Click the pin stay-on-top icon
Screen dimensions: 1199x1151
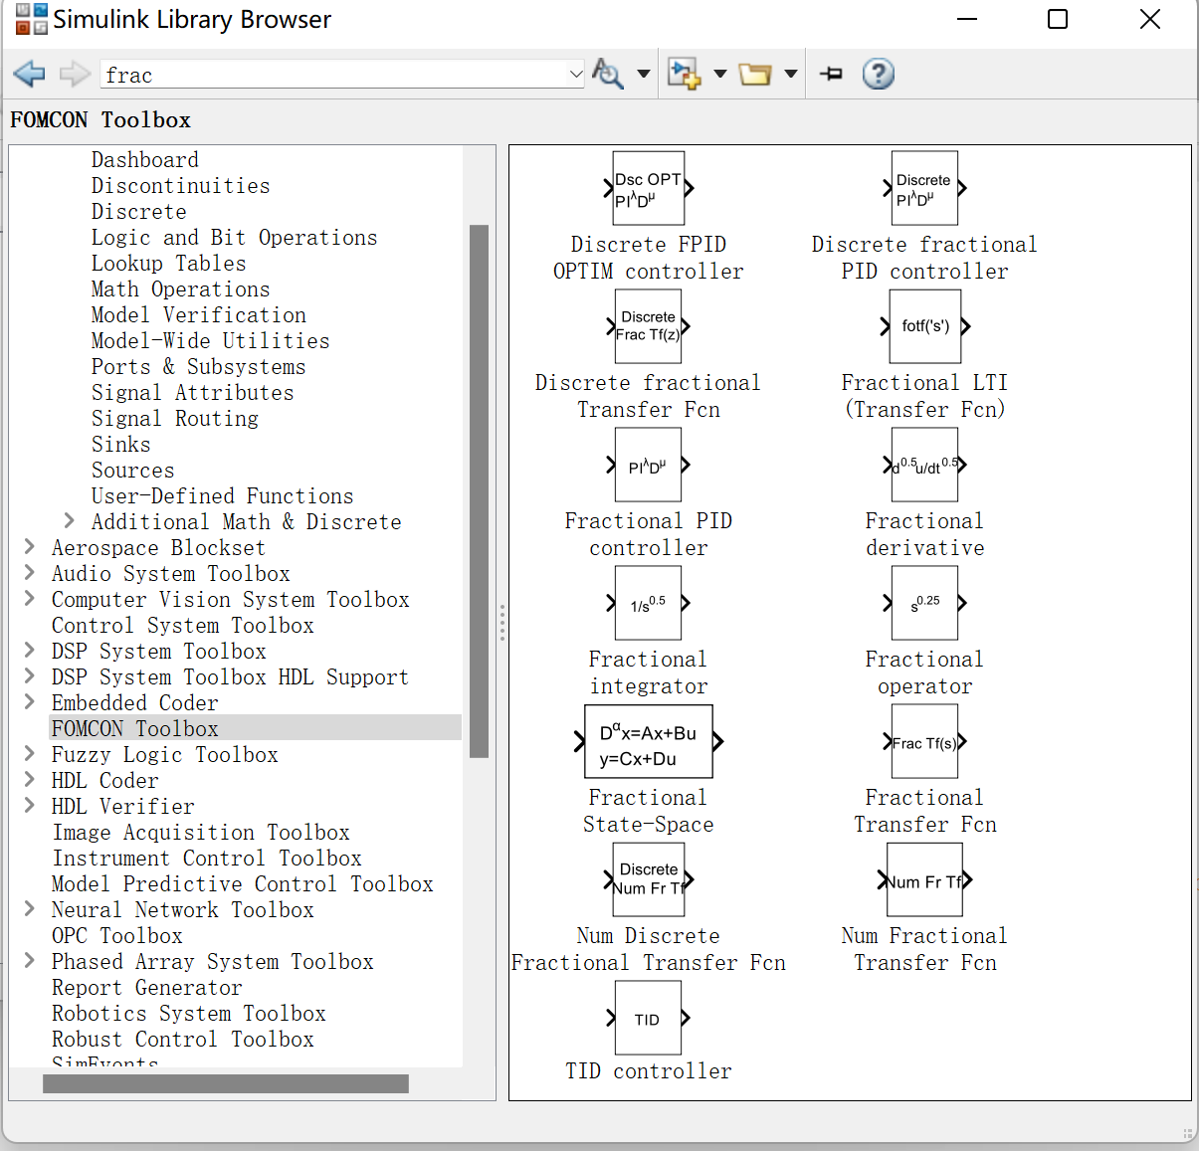[x=832, y=74]
